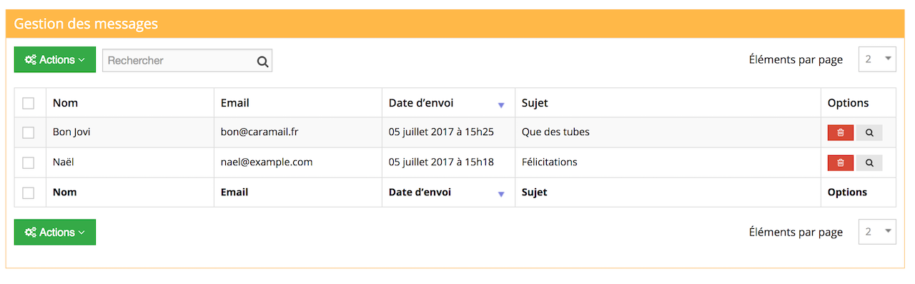View the Naël message with magnifier icon
This screenshot has height=284, width=915.
coord(869,162)
